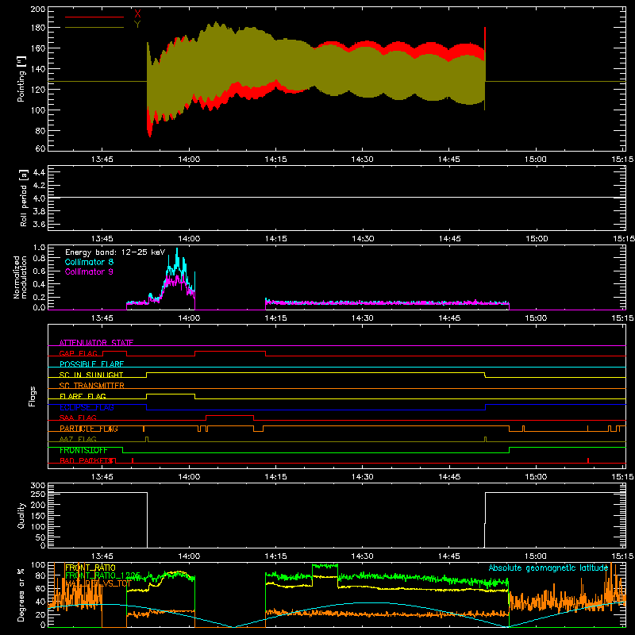Click the 200 tick on Pointing axis
Image resolution: width=635 pixels, height=635 pixels.
click(x=37, y=9)
